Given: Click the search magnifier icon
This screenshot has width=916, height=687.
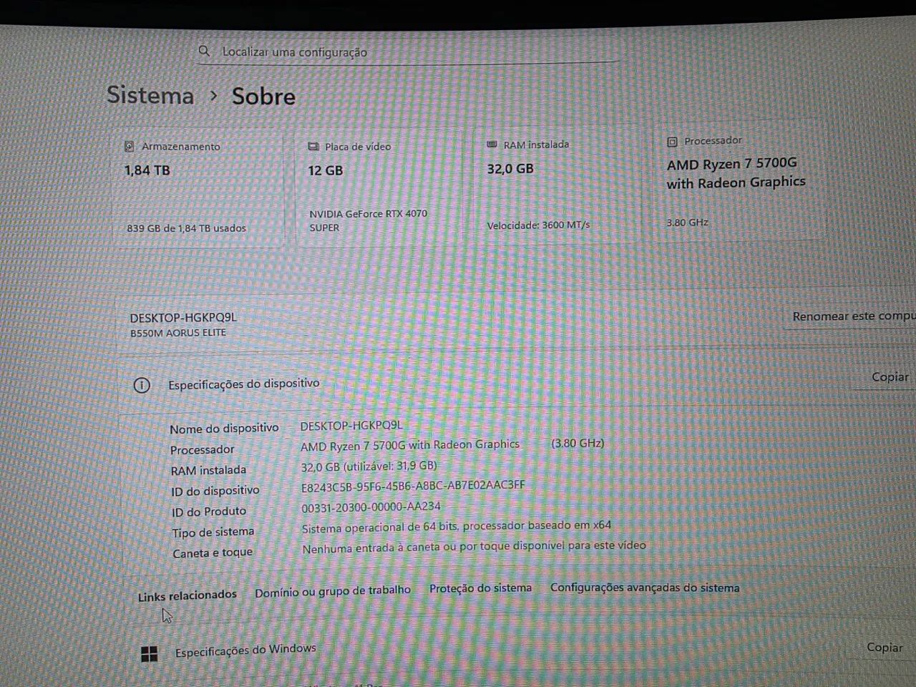Looking at the screenshot, I should coord(204,51).
